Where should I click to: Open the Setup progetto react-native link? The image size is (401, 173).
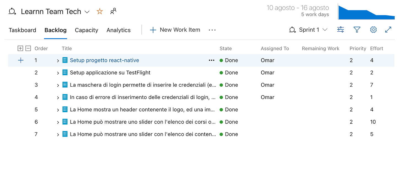coord(104,60)
